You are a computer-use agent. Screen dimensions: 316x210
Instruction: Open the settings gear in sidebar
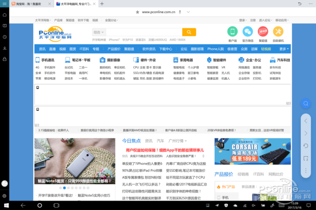(4, 196)
